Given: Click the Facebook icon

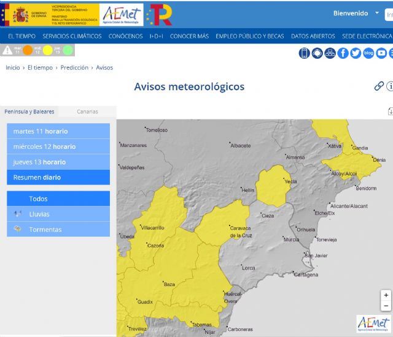Looking at the screenshot, I should pos(343,53).
